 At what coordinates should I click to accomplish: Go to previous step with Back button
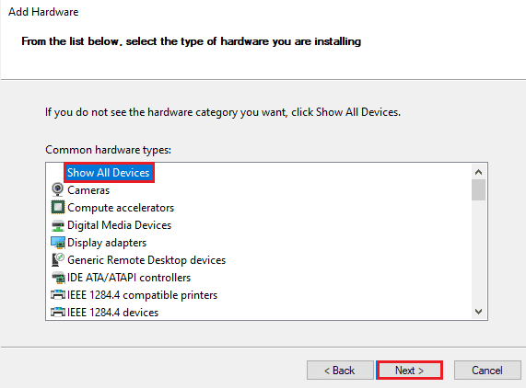pyautogui.click(x=340, y=371)
